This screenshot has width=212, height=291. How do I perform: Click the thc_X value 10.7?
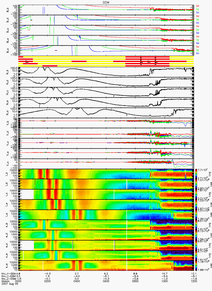165,274
